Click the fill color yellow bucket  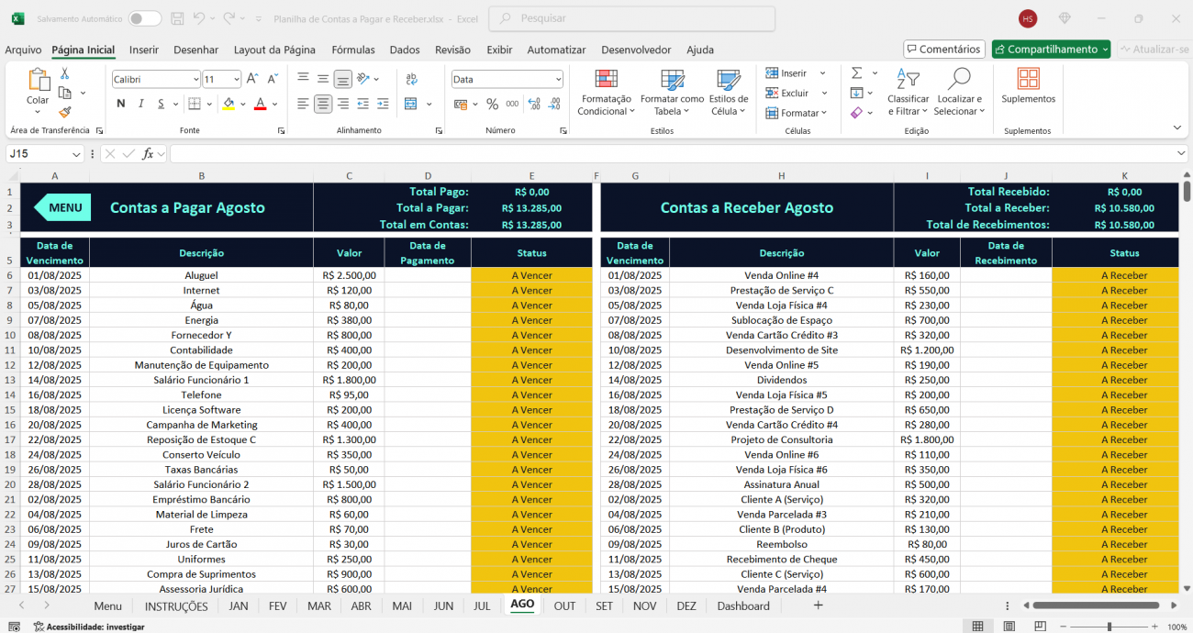(229, 104)
